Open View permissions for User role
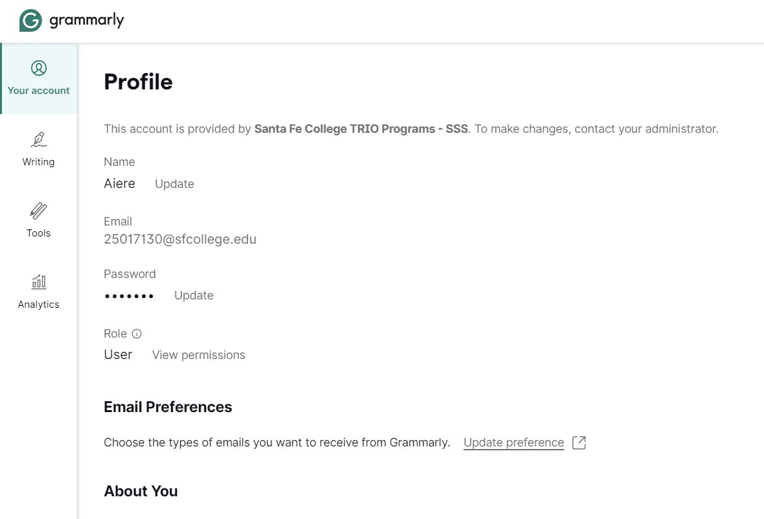The height and width of the screenshot is (519, 764). pyautogui.click(x=199, y=355)
